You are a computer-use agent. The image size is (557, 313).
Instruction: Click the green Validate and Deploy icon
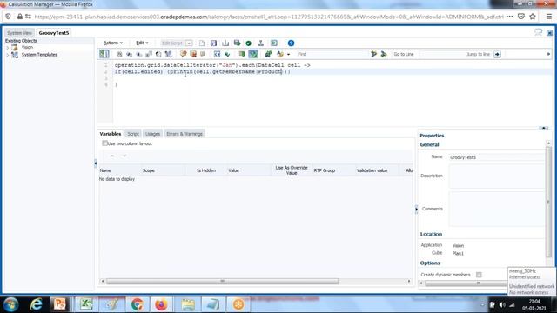(x=238, y=43)
